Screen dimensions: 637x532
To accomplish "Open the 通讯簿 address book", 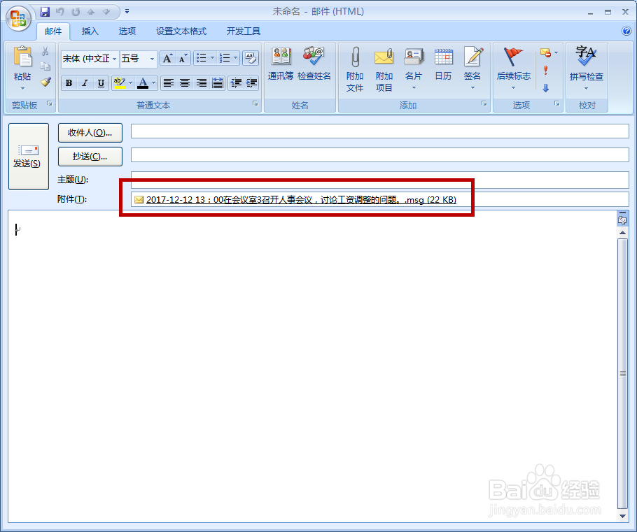I will click(281, 64).
